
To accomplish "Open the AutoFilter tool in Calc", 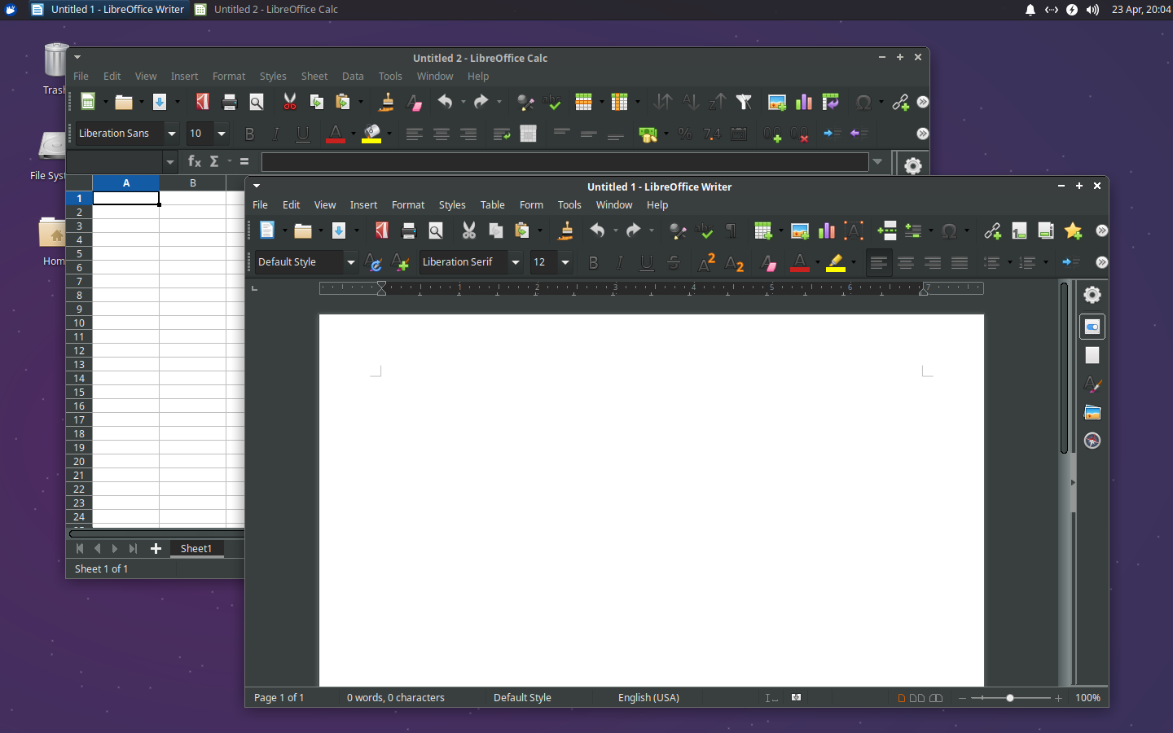I will (x=744, y=102).
